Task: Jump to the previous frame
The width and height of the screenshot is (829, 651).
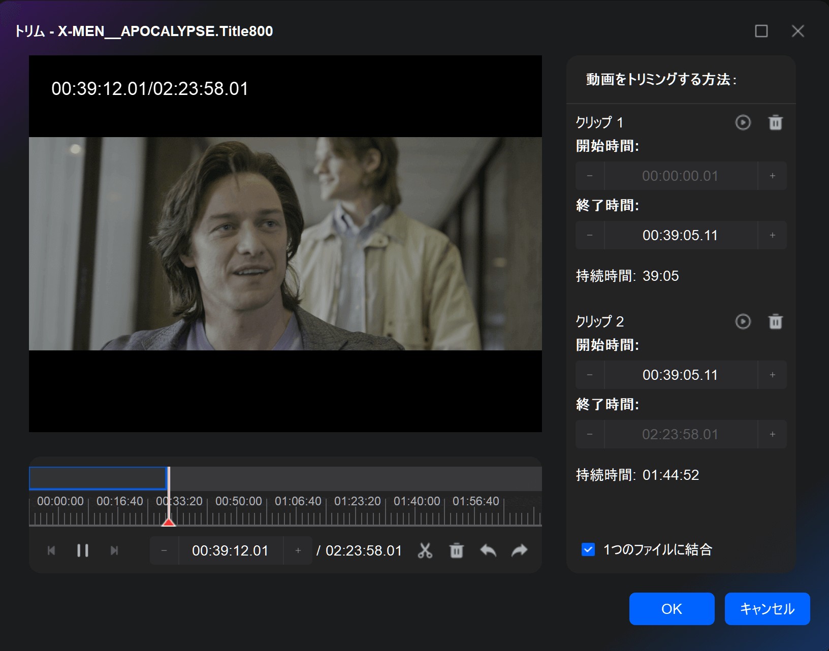Action: (x=51, y=550)
